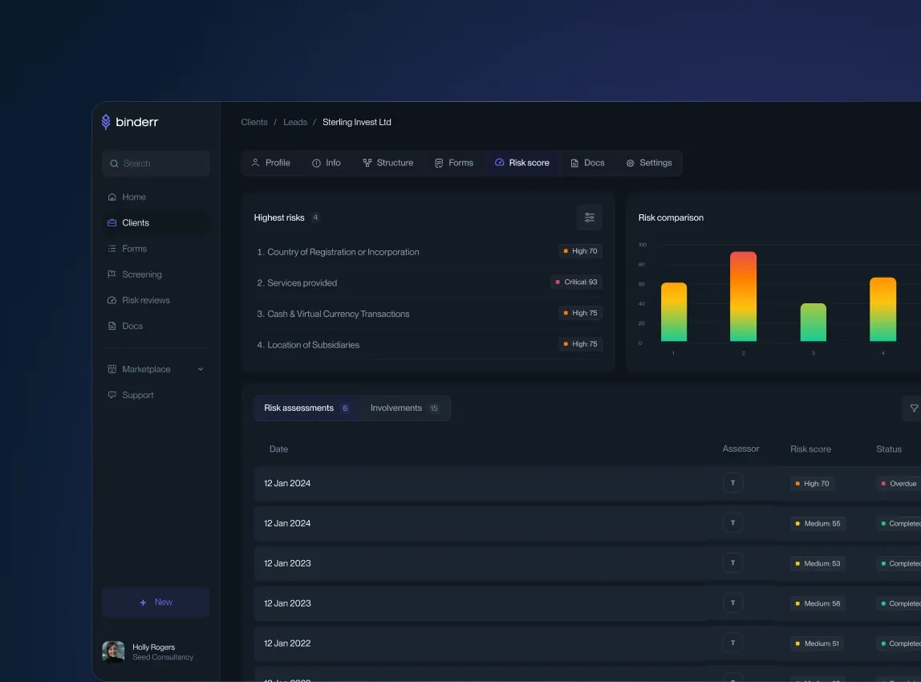Open Risk reviews in the sidebar
The height and width of the screenshot is (682, 921).
(145, 300)
